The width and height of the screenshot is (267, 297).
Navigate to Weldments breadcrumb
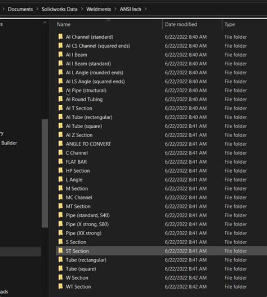(x=99, y=9)
